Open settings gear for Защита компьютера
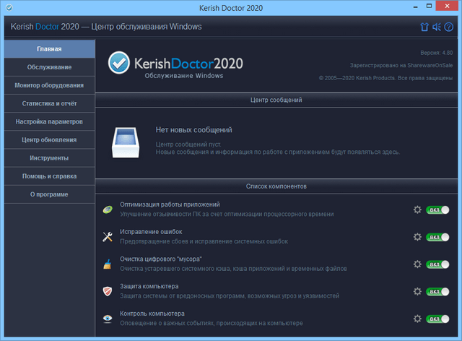This screenshot has width=462, height=341. [x=417, y=291]
